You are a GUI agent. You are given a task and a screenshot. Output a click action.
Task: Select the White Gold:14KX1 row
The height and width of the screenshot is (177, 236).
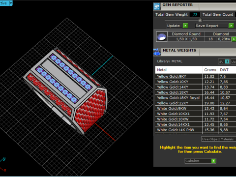point(196,124)
